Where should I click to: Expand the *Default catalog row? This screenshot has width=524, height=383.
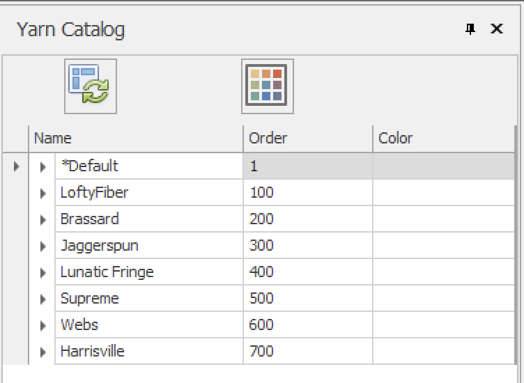[43, 166]
